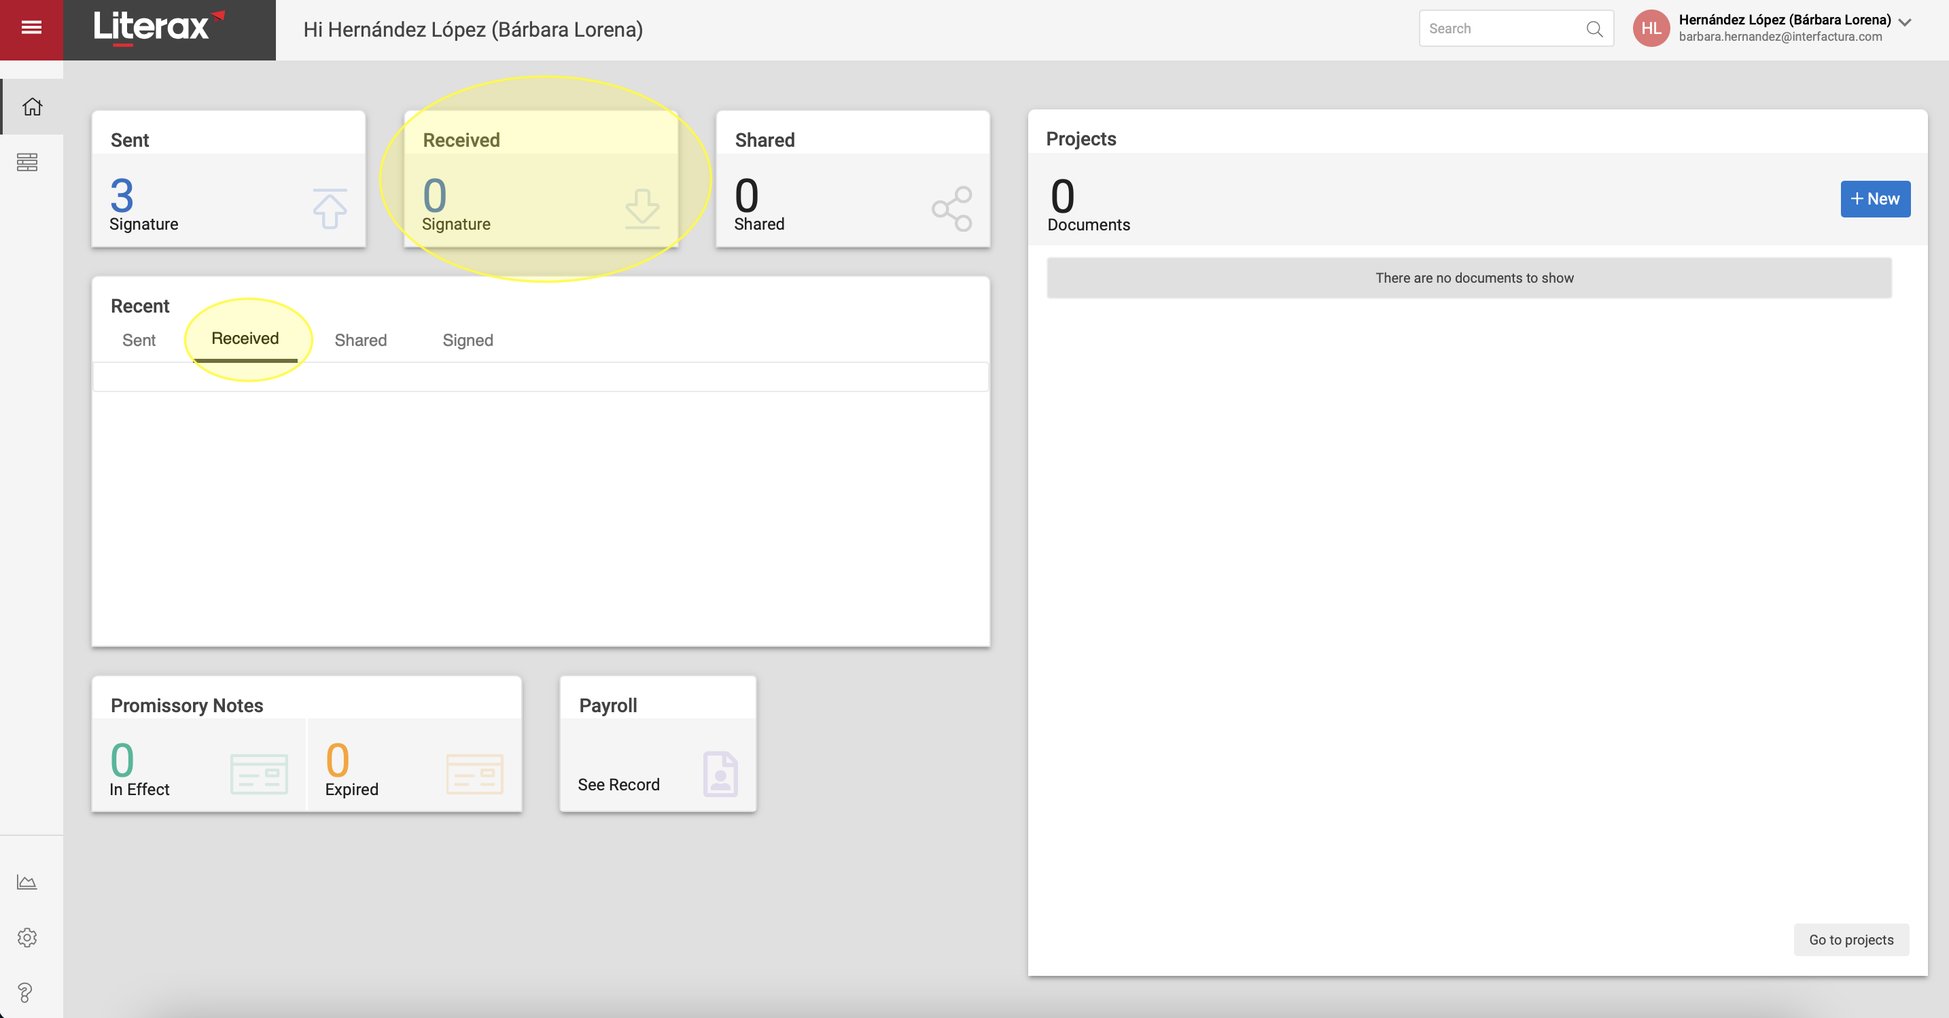Open the Received signature count of 0
The width and height of the screenshot is (1949, 1018).
click(x=434, y=195)
